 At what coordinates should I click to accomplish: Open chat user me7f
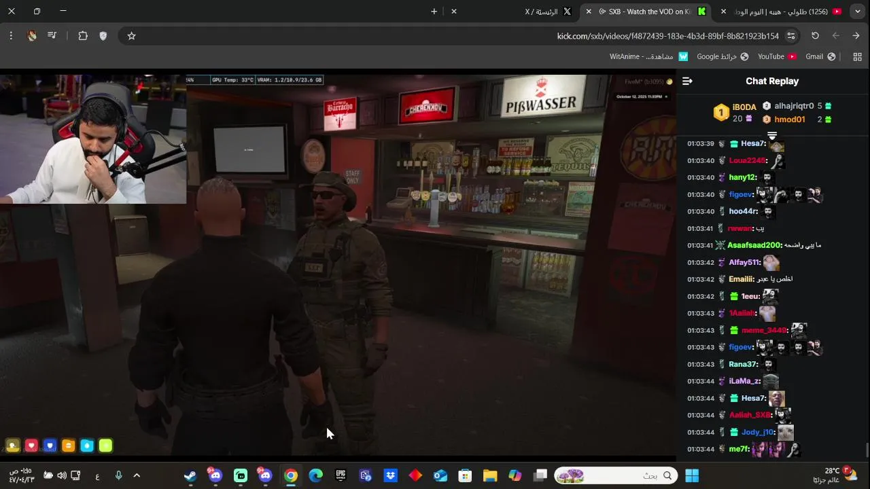pyautogui.click(x=739, y=450)
